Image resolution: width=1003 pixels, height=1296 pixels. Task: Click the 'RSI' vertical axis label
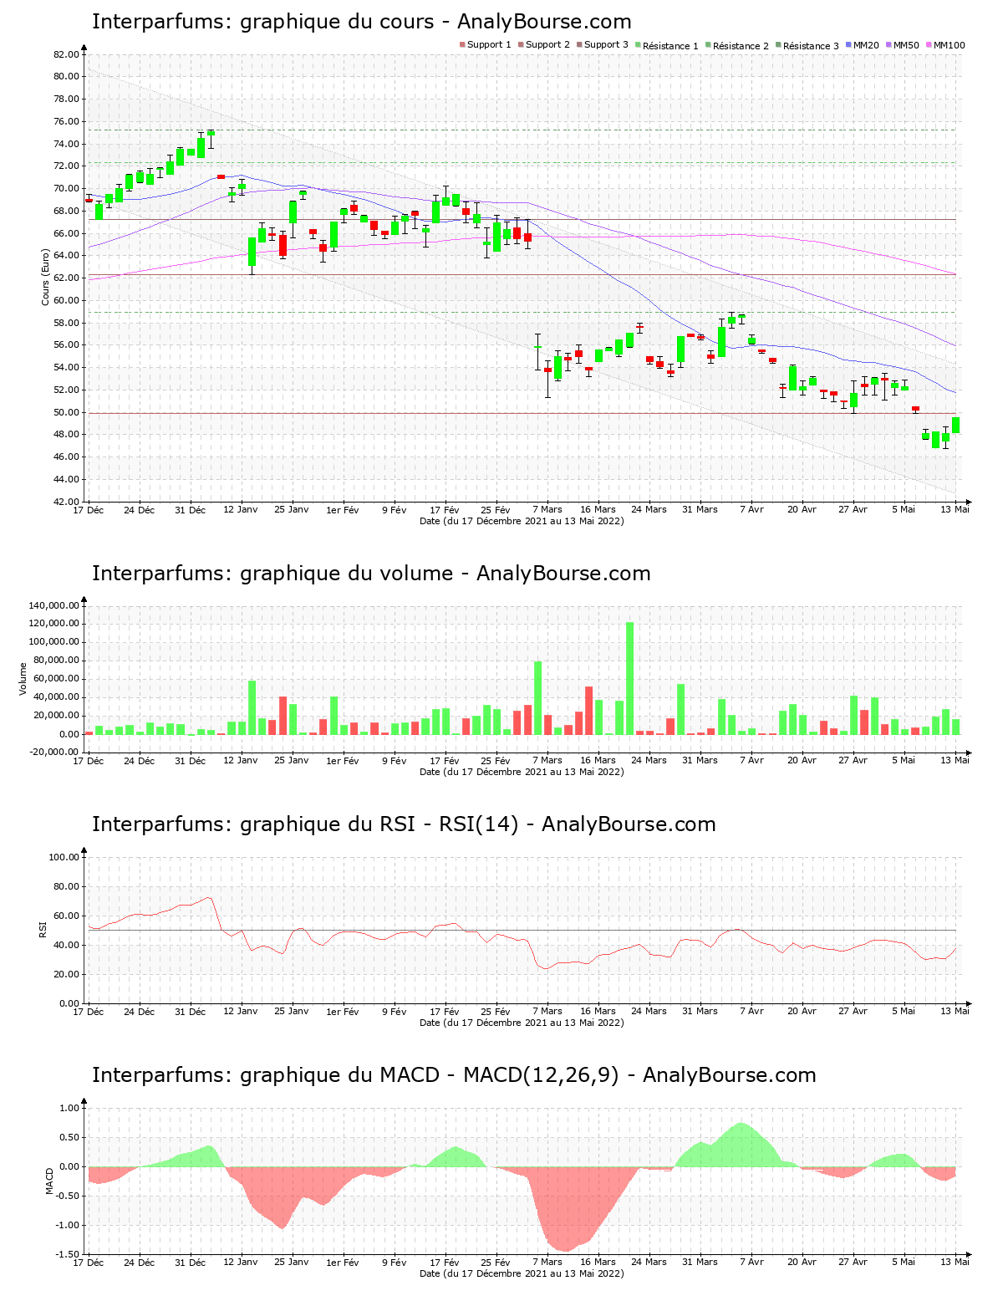(x=42, y=929)
